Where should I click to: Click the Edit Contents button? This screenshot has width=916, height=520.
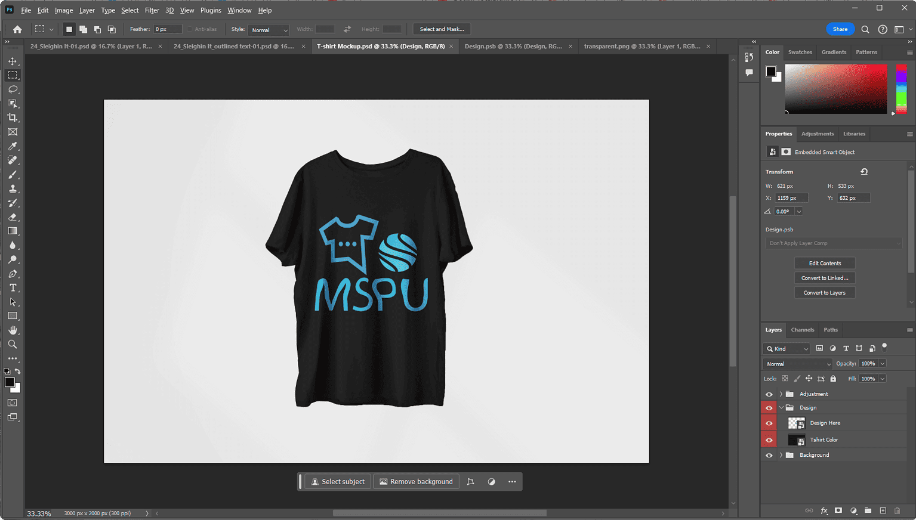pyautogui.click(x=824, y=262)
